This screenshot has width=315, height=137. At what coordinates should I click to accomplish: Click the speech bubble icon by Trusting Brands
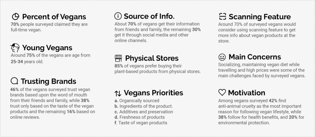click(x=14, y=81)
